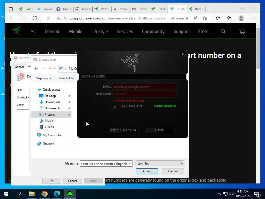This screenshot has height=199, width=265.
Task: Click the volume speaker tray icon
Action: coord(231,194)
